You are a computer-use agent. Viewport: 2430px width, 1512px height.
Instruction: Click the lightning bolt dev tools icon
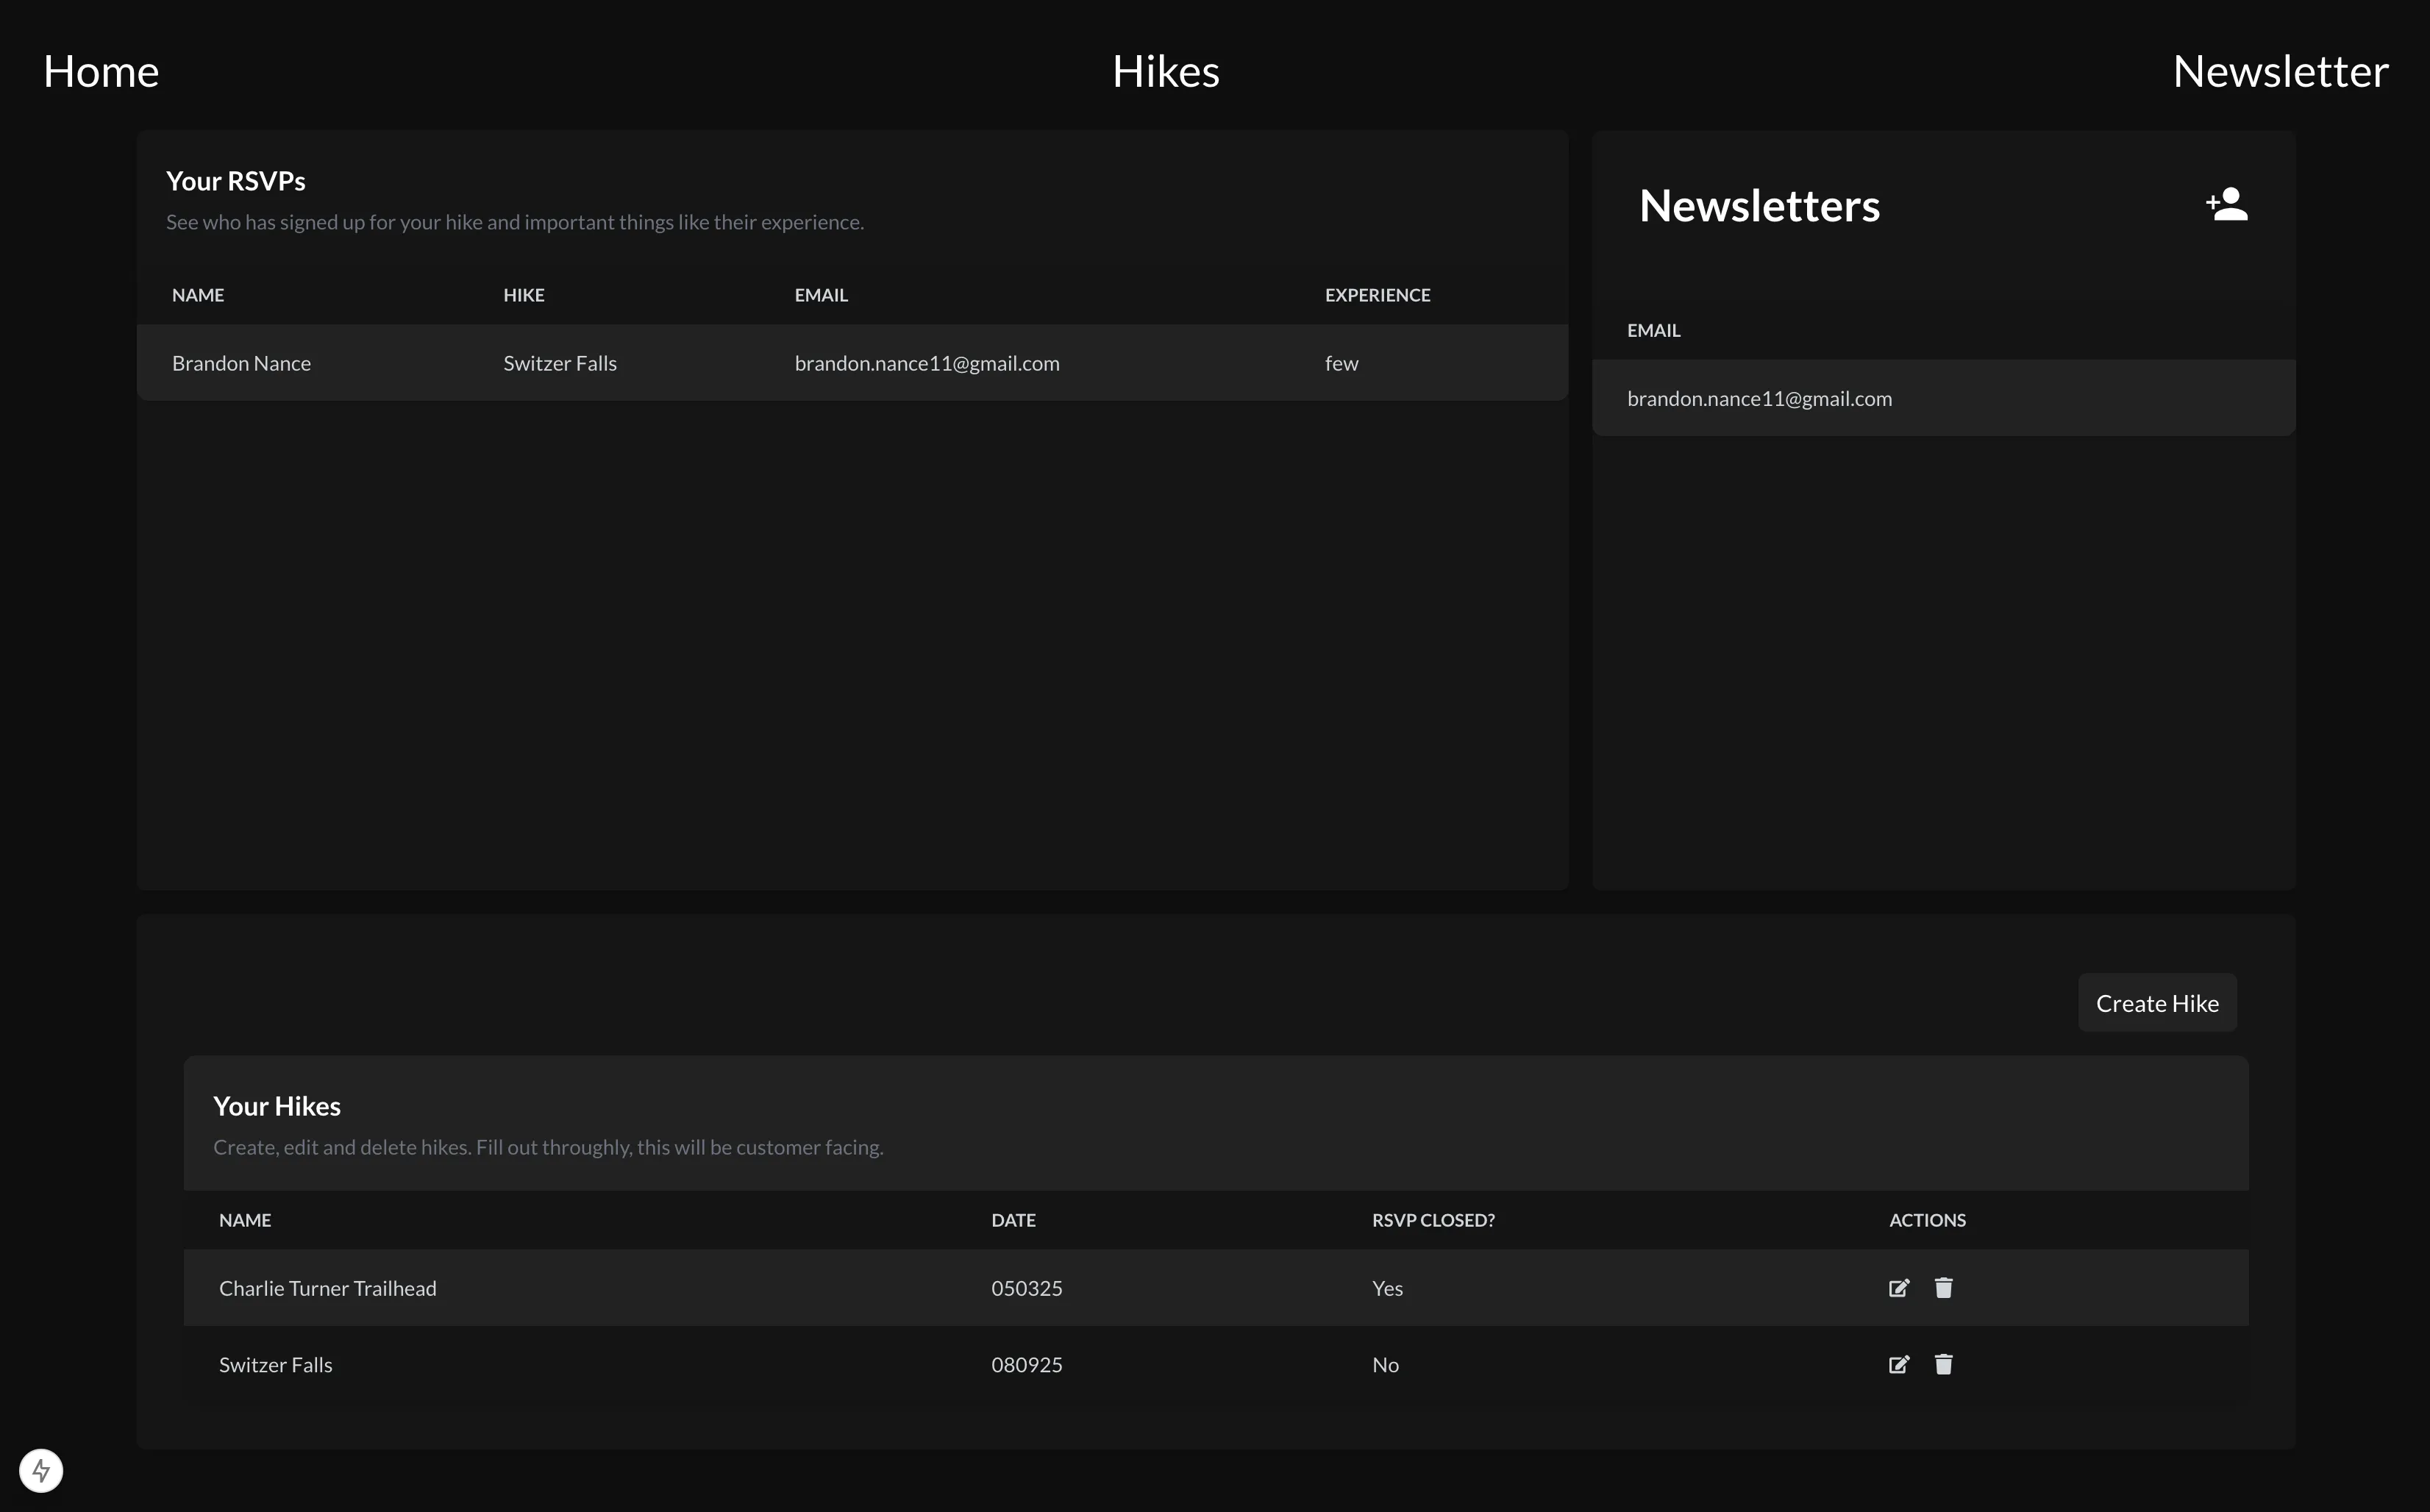(x=41, y=1470)
